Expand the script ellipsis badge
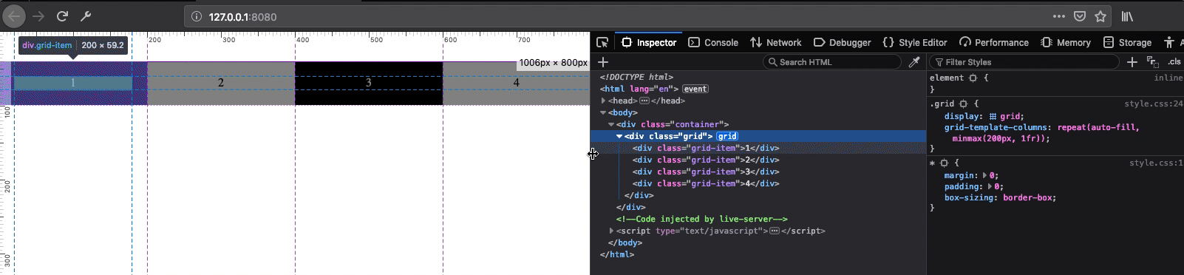This screenshot has height=275, width=1184. [x=774, y=231]
